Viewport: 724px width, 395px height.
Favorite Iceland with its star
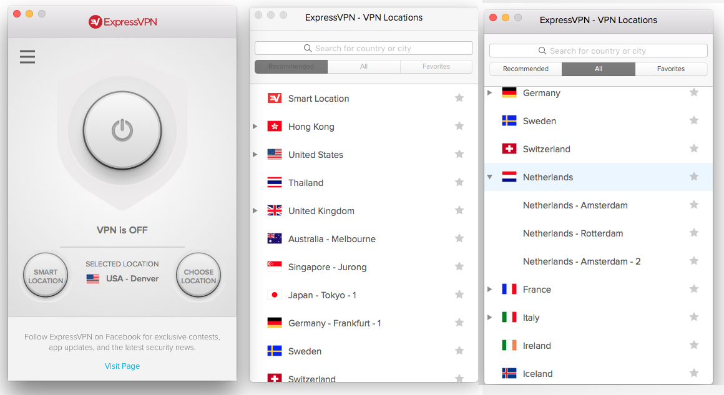pos(693,373)
